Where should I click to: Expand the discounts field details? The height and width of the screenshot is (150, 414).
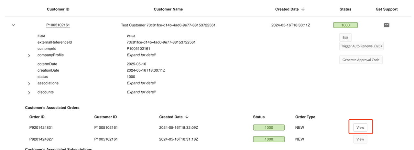pos(29,93)
